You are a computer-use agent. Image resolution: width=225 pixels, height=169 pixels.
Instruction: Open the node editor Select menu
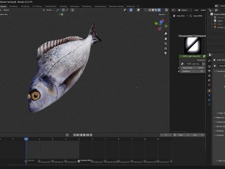coord(203,10)
